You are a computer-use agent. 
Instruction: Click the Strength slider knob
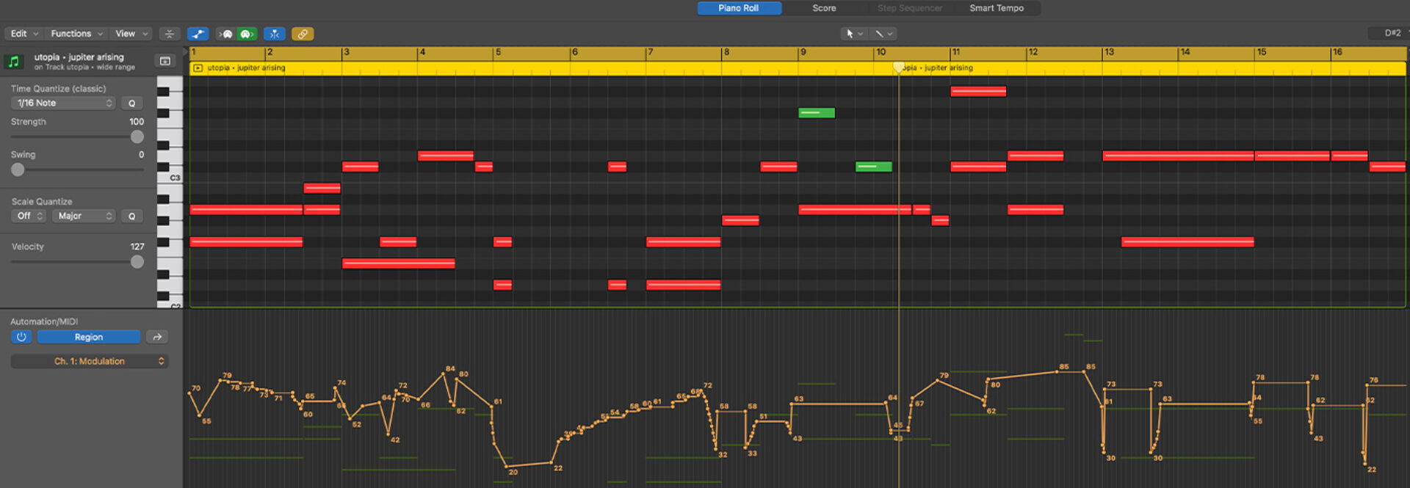click(x=137, y=137)
